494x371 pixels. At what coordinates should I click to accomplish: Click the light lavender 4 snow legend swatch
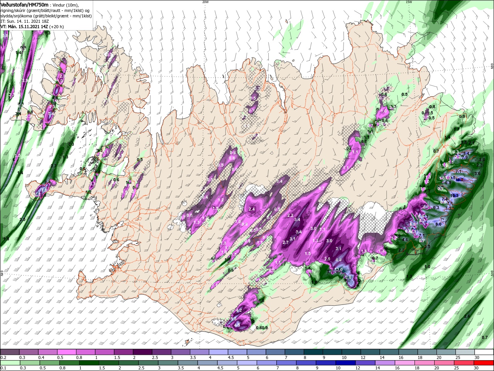[x=218, y=352]
